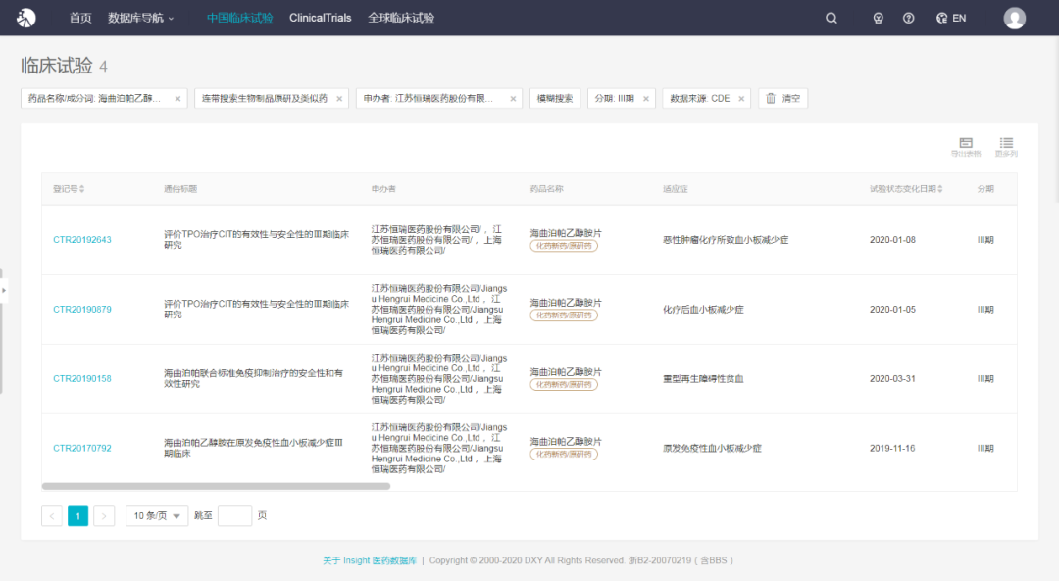
Task: Click the 通俗标题 column header
Action: (x=180, y=189)
